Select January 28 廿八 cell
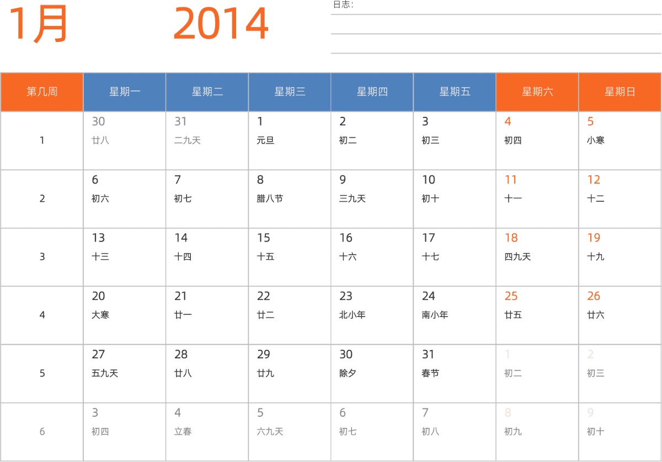Viewport: 662px width, 462px height. coord(207,374)
